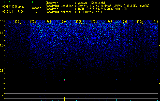Screen dimensions: 160x101
Task: Select the filename 0703311700.png
Action: click(13, 7)
